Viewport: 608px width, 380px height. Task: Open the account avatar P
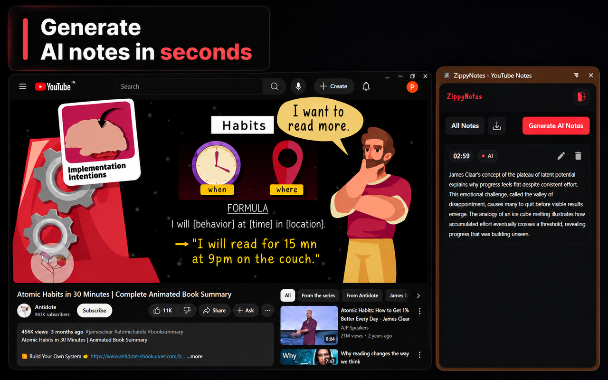(412, 86)
